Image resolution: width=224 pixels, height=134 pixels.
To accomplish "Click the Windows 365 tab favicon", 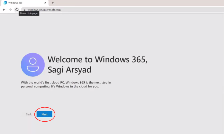I will click(x=5, y=3).
